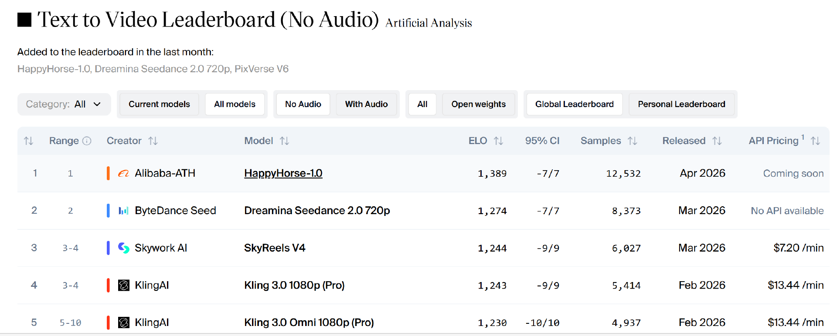
Task: Click the KlingAI logo beside Kling 3.0 1080p (Pro)
Action: point(124,286)
